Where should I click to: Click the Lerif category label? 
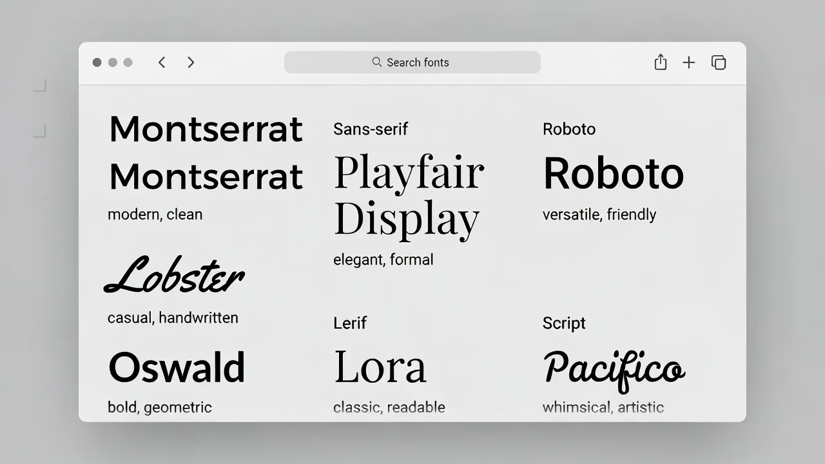[x=350, y=323]
